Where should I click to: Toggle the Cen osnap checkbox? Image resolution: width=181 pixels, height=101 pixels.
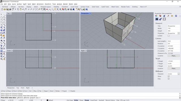(x=23, y=91)
